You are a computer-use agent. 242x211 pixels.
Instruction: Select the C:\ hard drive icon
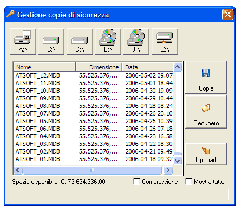coord(51,41)
